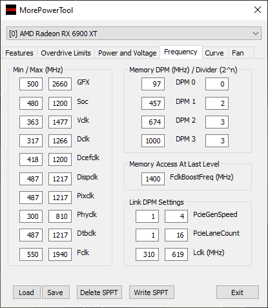268x308 pixels.
Task: Open the AMD Radeon RX 6900 XT dropdown
Action: point(134,34)
